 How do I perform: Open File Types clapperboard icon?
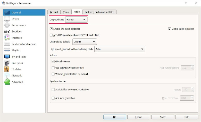tap(7, 63)
